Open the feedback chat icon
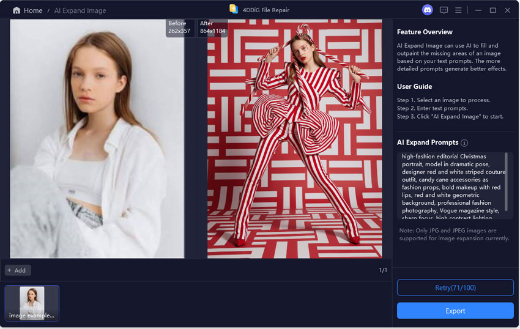 tap(444, 10)
